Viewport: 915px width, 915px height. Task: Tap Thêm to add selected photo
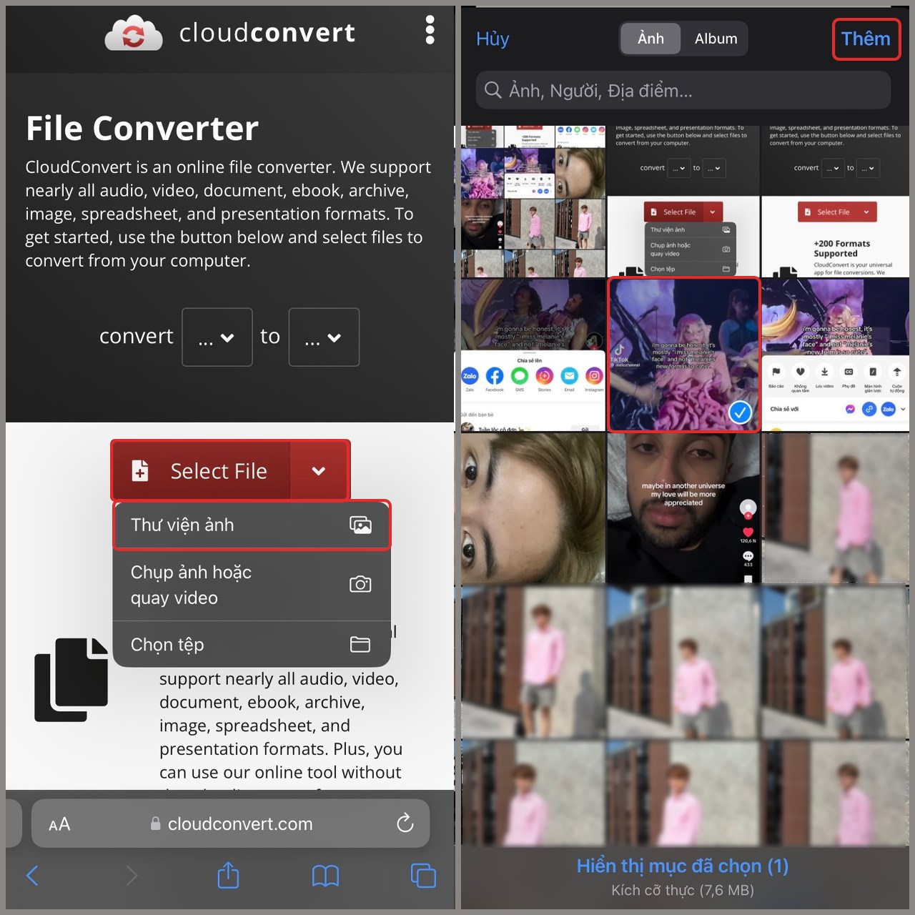[x=866, y=39]
